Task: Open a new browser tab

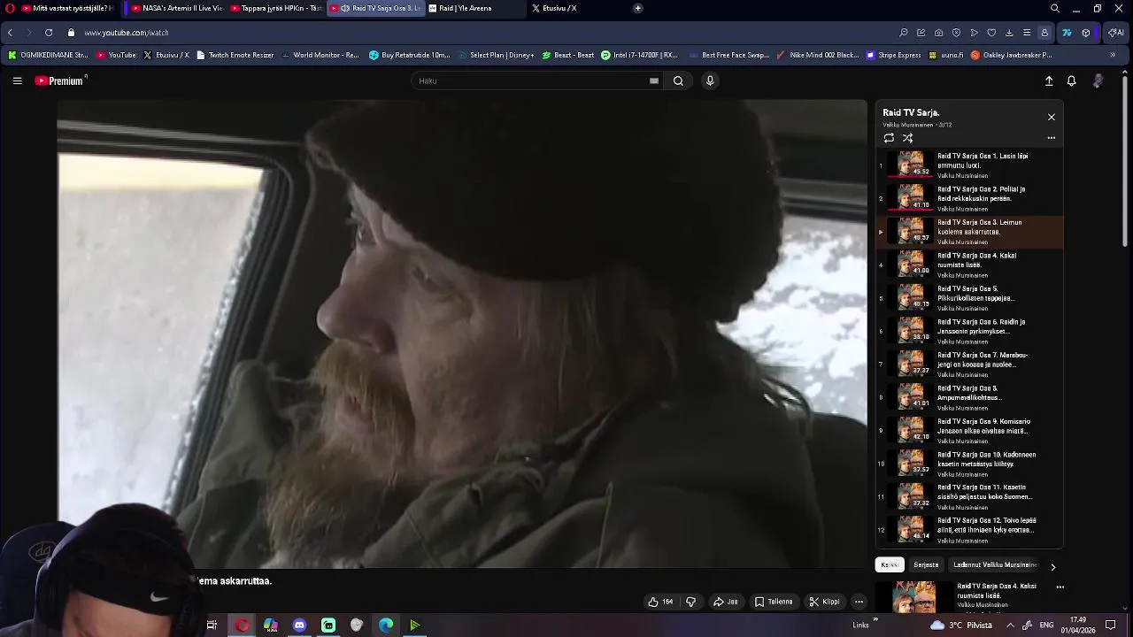Action: (637, 8)
